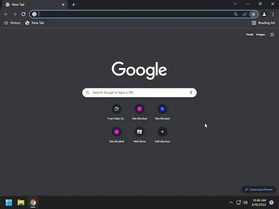
Task: Add a new shortcut tile
Action: (162, 135)
